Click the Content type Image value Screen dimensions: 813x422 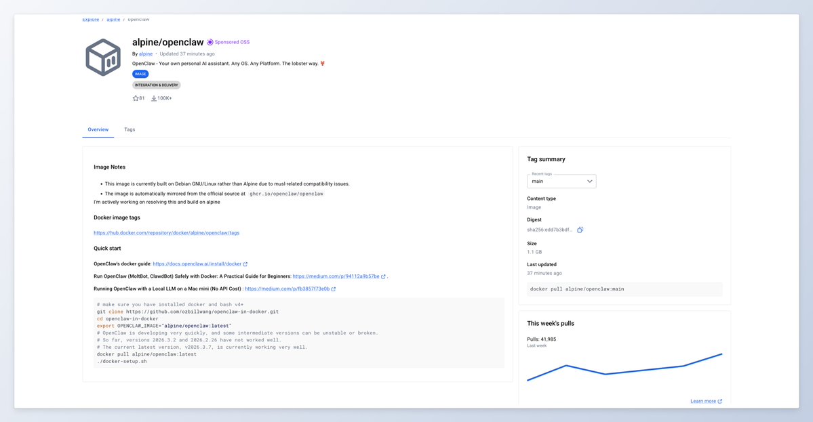pos(534,207)
